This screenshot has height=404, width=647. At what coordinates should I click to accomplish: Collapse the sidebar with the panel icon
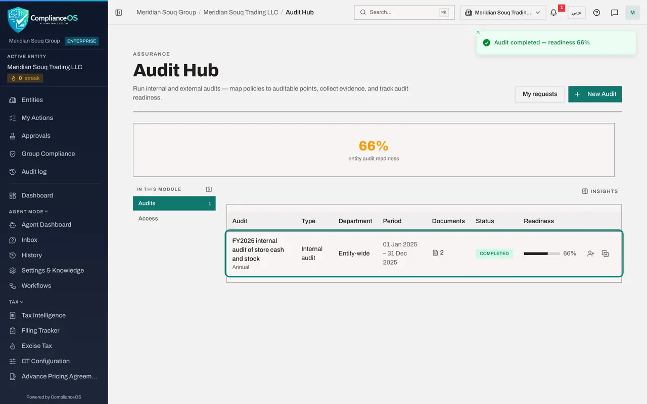click(119, 13)
